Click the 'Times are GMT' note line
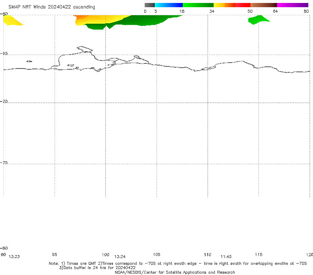Screen dimensions: 313x275 click(x=178, y=264)
